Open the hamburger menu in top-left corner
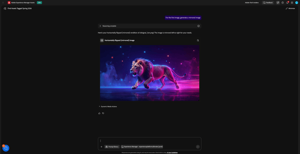Screen dimensions: 300x154 tap(3, 3)
